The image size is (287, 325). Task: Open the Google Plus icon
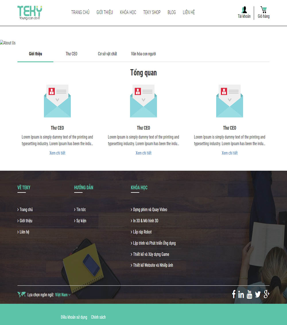(x=266, y=294)
